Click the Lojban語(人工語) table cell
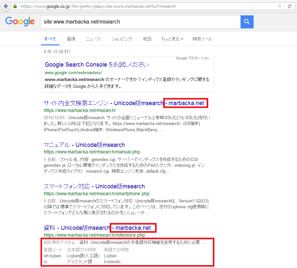The height and width of the screenshot is (268, 297). [x=83, y=256]
